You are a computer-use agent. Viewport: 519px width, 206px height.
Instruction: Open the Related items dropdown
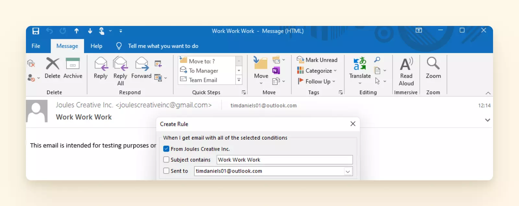(x=380, y=70)
